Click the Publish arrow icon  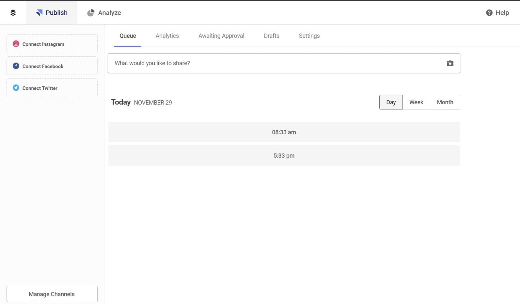click(39, 13)
